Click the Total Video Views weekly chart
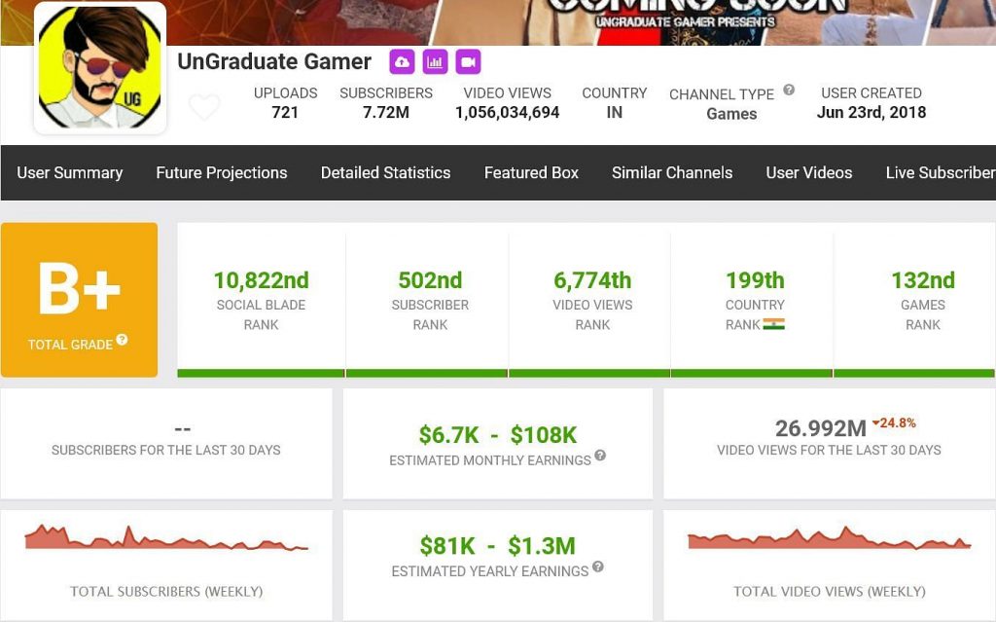996x622 pixels. click(x=829, y=538)
